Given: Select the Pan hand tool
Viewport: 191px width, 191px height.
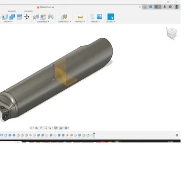Looking at the screenshot, I should [x=41, y=128].
